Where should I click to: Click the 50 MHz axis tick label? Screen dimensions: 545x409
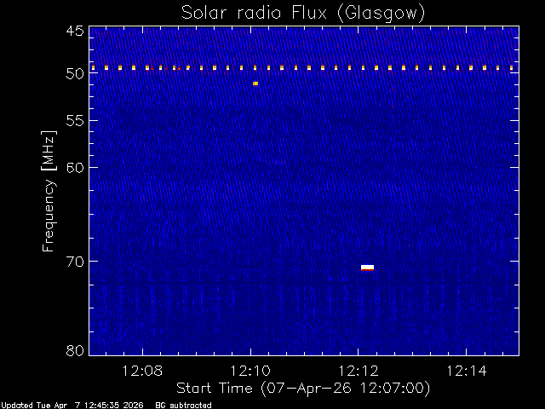pos(75,74)
